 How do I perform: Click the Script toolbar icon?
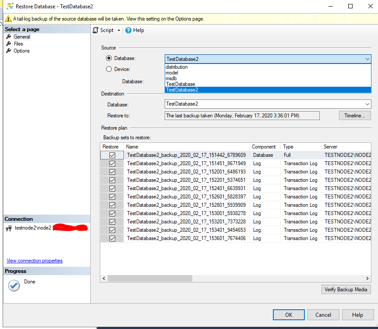pyautogui.click(x=96, y=30)
